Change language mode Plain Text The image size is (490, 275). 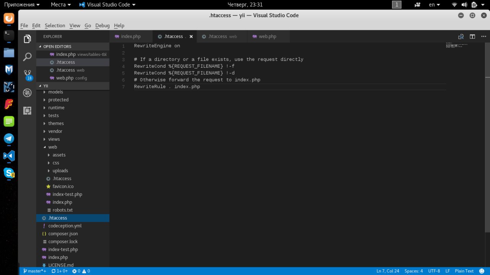(464, 271)
